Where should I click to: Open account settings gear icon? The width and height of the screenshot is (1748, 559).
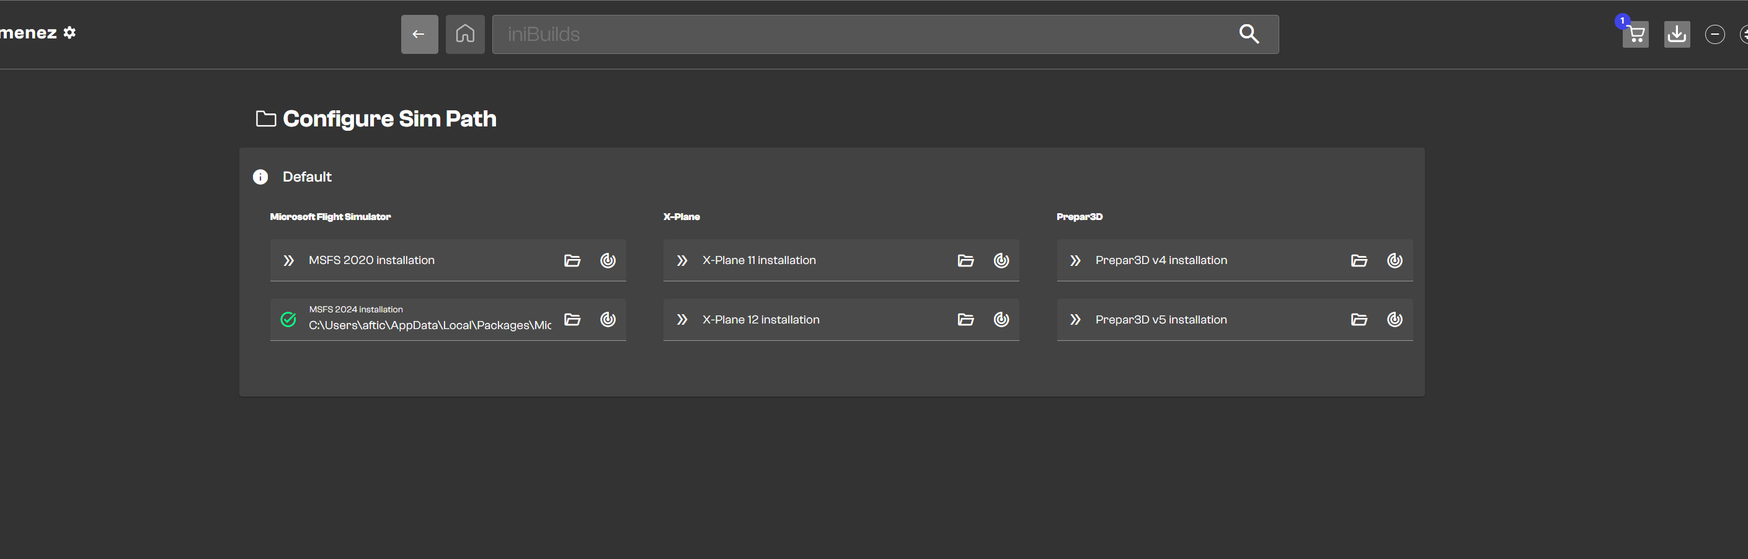[69, 32]
